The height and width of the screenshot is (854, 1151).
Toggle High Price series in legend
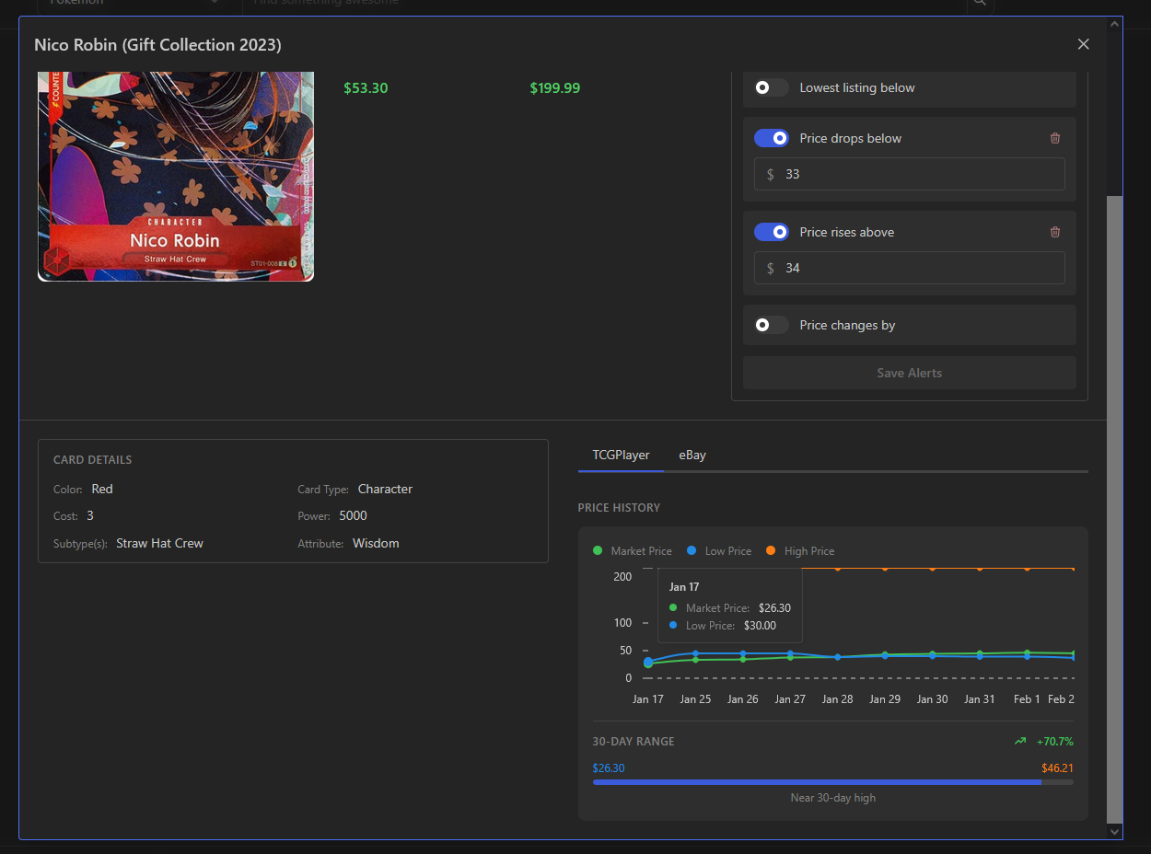(x=800, y=550)
